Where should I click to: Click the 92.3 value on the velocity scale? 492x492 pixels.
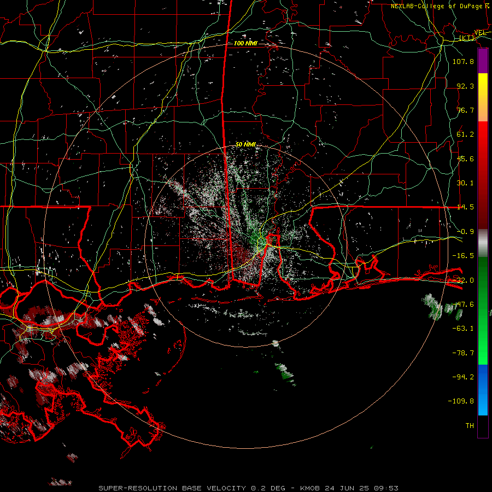465,86
